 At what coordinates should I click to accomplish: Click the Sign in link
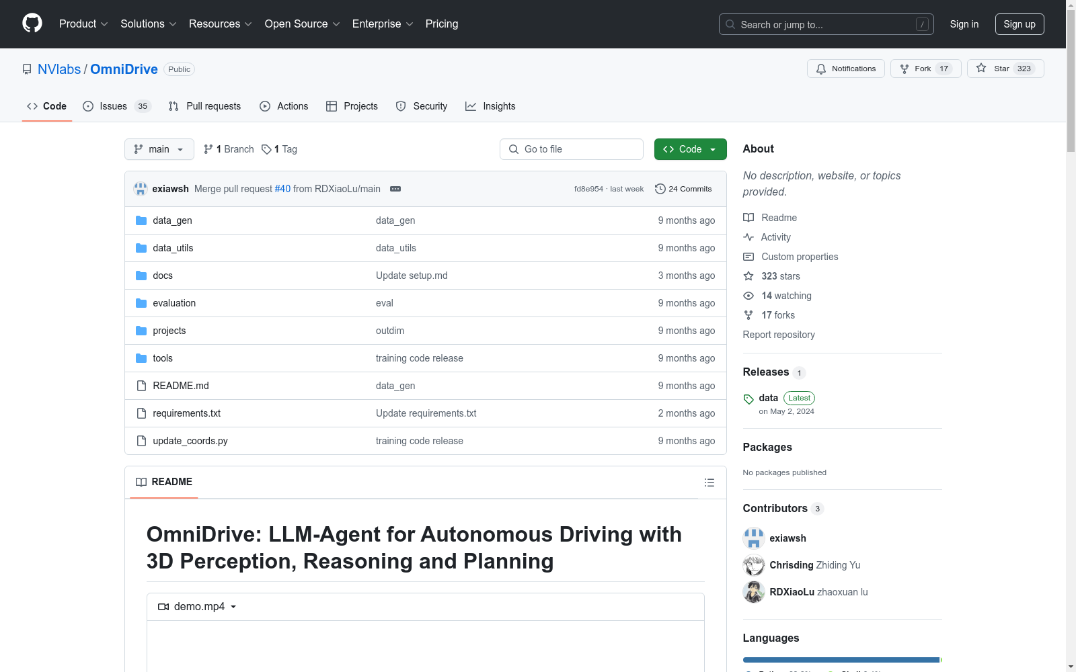964,24
